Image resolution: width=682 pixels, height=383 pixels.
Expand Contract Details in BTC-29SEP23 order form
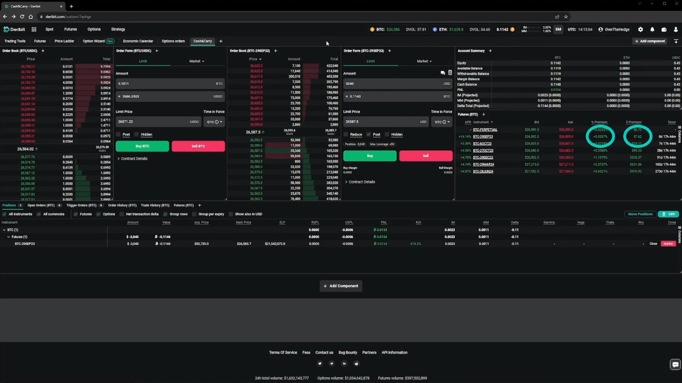click(x=360, y=182)
